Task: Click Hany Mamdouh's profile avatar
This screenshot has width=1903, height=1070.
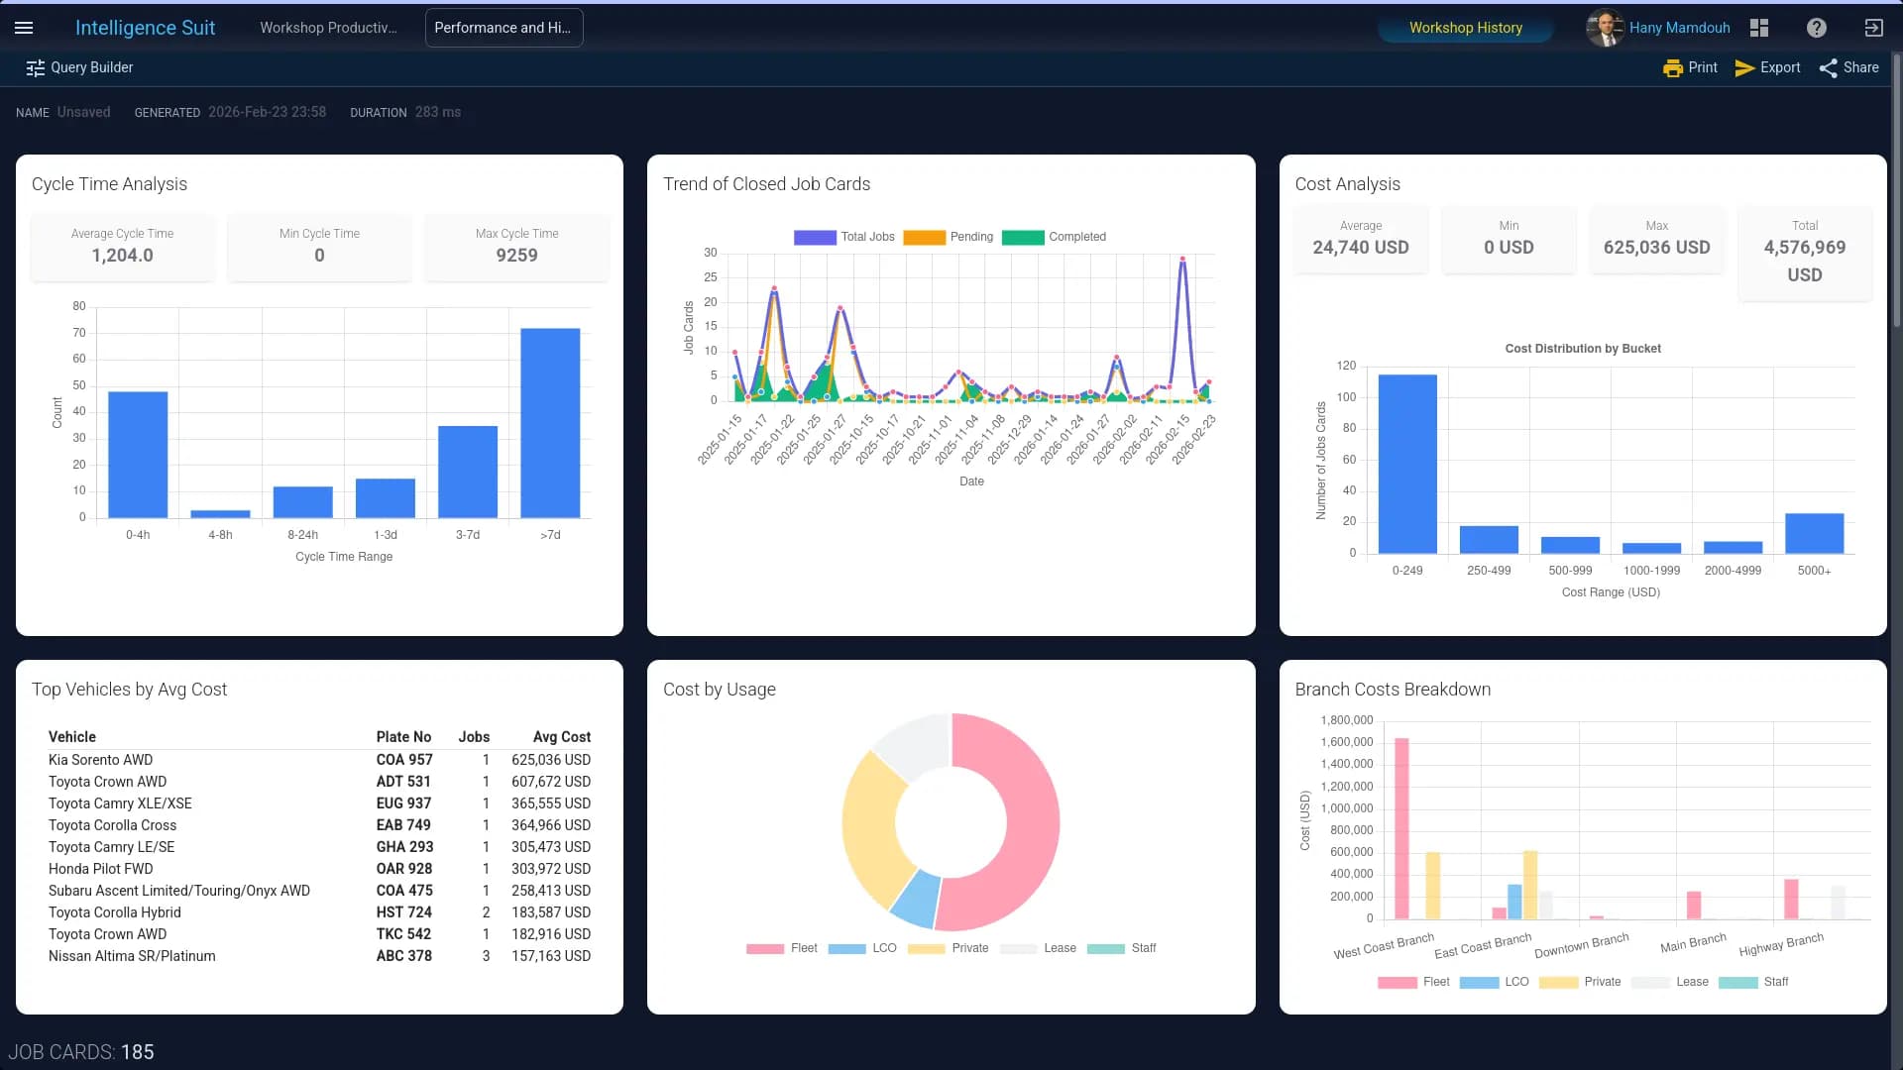Action: [1606, 28]
